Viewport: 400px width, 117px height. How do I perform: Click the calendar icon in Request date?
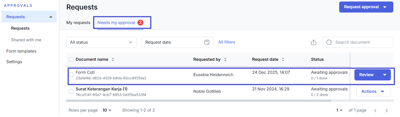(x=207, y=42)
